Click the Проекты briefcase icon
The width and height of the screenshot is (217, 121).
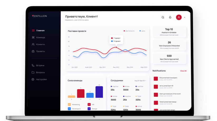33,51
